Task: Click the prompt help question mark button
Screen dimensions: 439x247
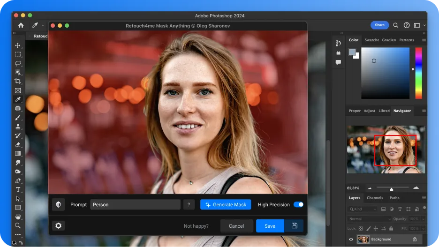Action: 189,204
